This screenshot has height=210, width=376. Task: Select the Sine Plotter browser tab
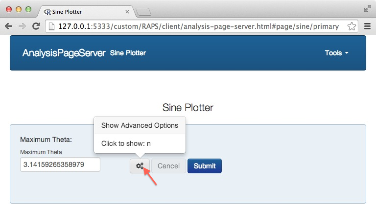pyautogui.click(x=81, y=11)
